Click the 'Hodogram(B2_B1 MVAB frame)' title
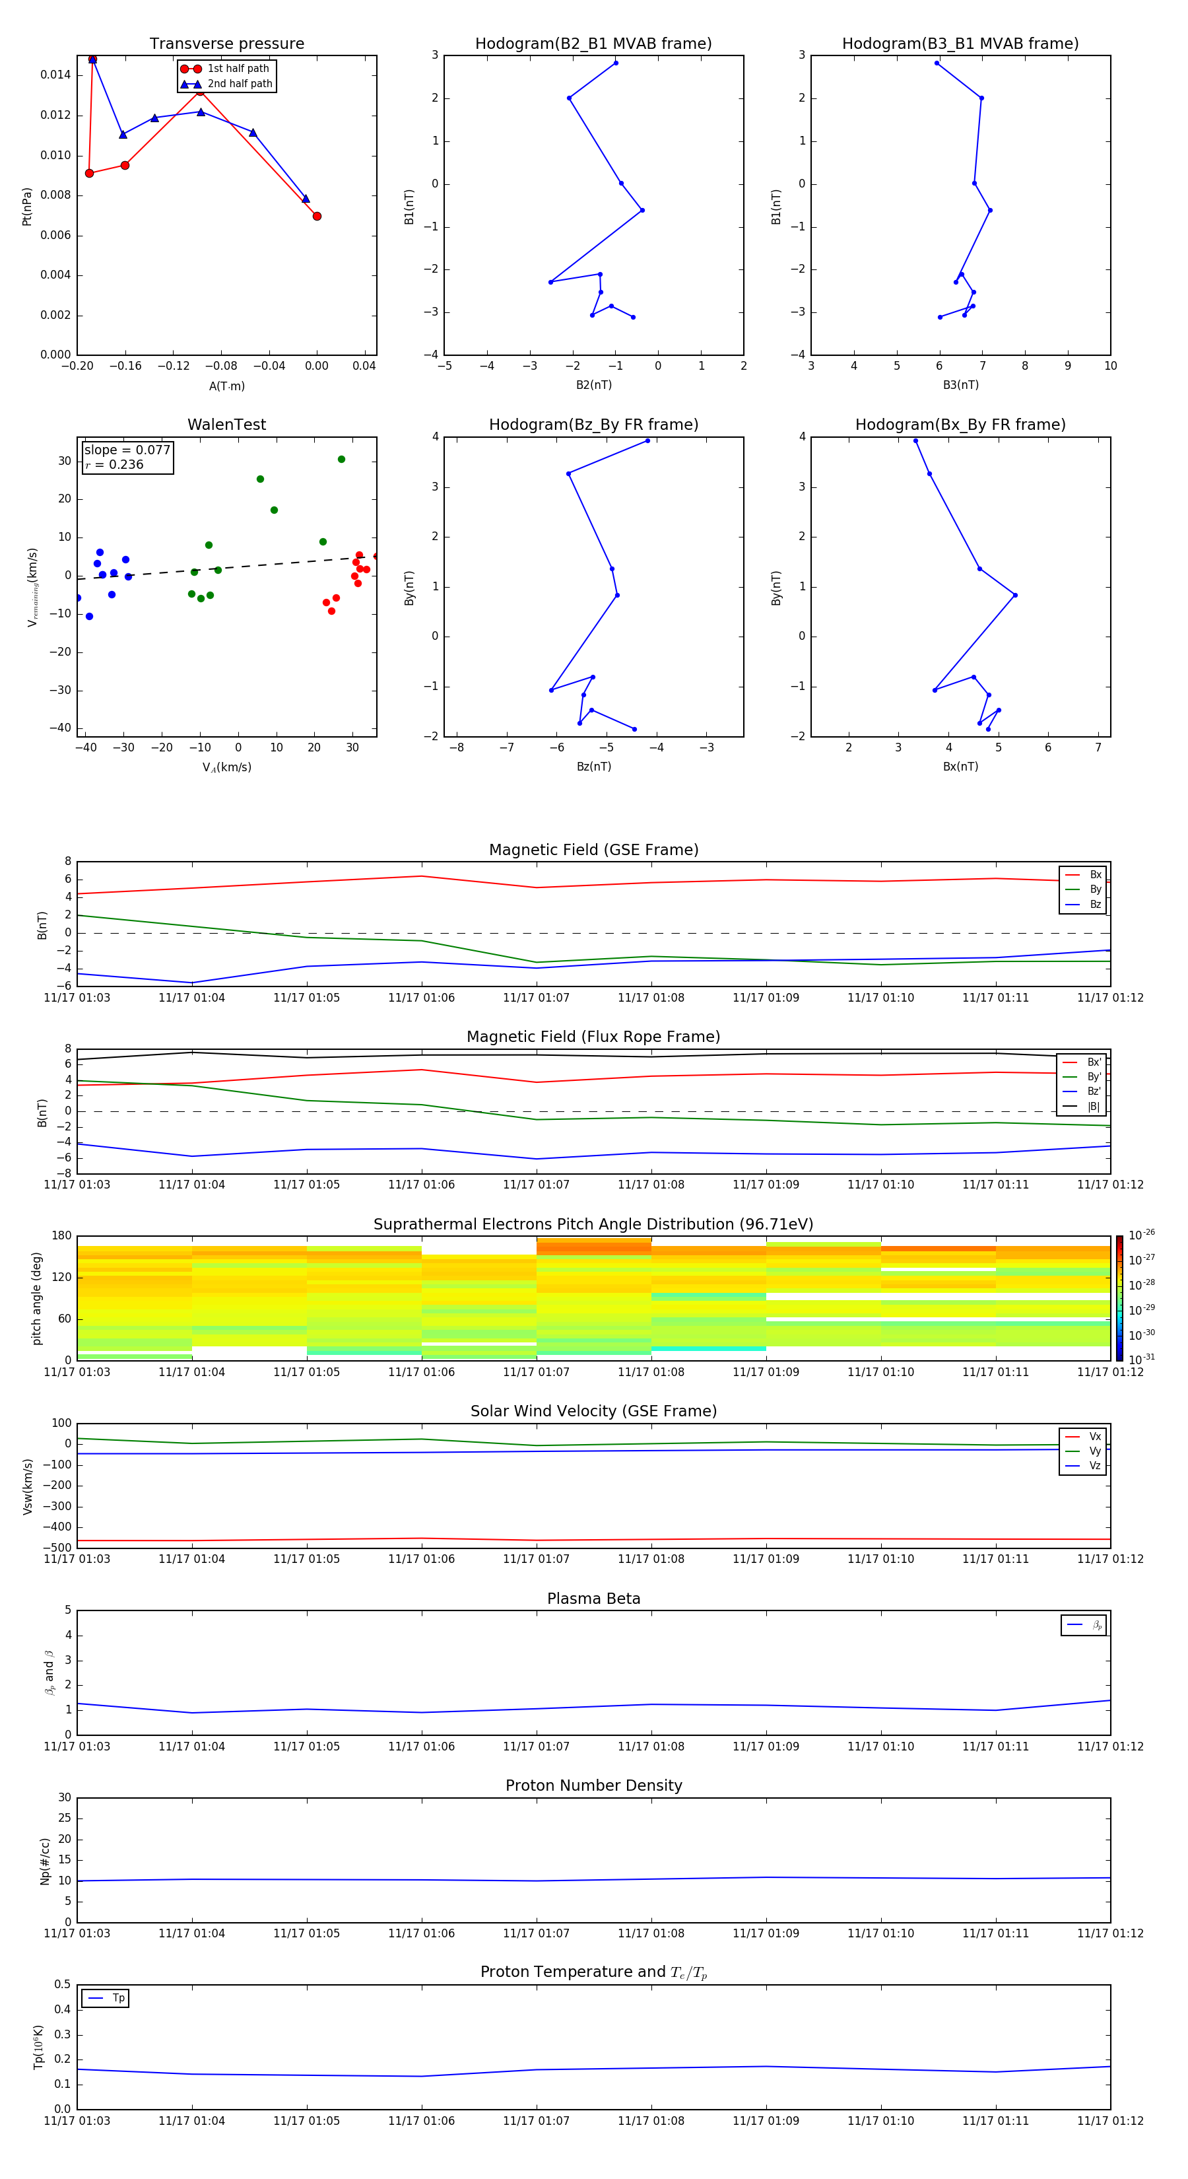The image size is (1188, 2179). [593, 44]
